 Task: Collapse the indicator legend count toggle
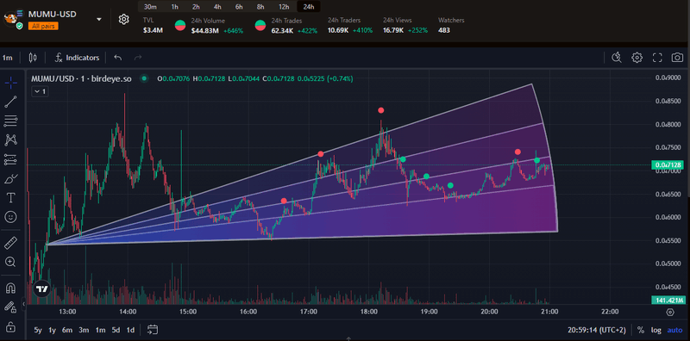[40, 91]
